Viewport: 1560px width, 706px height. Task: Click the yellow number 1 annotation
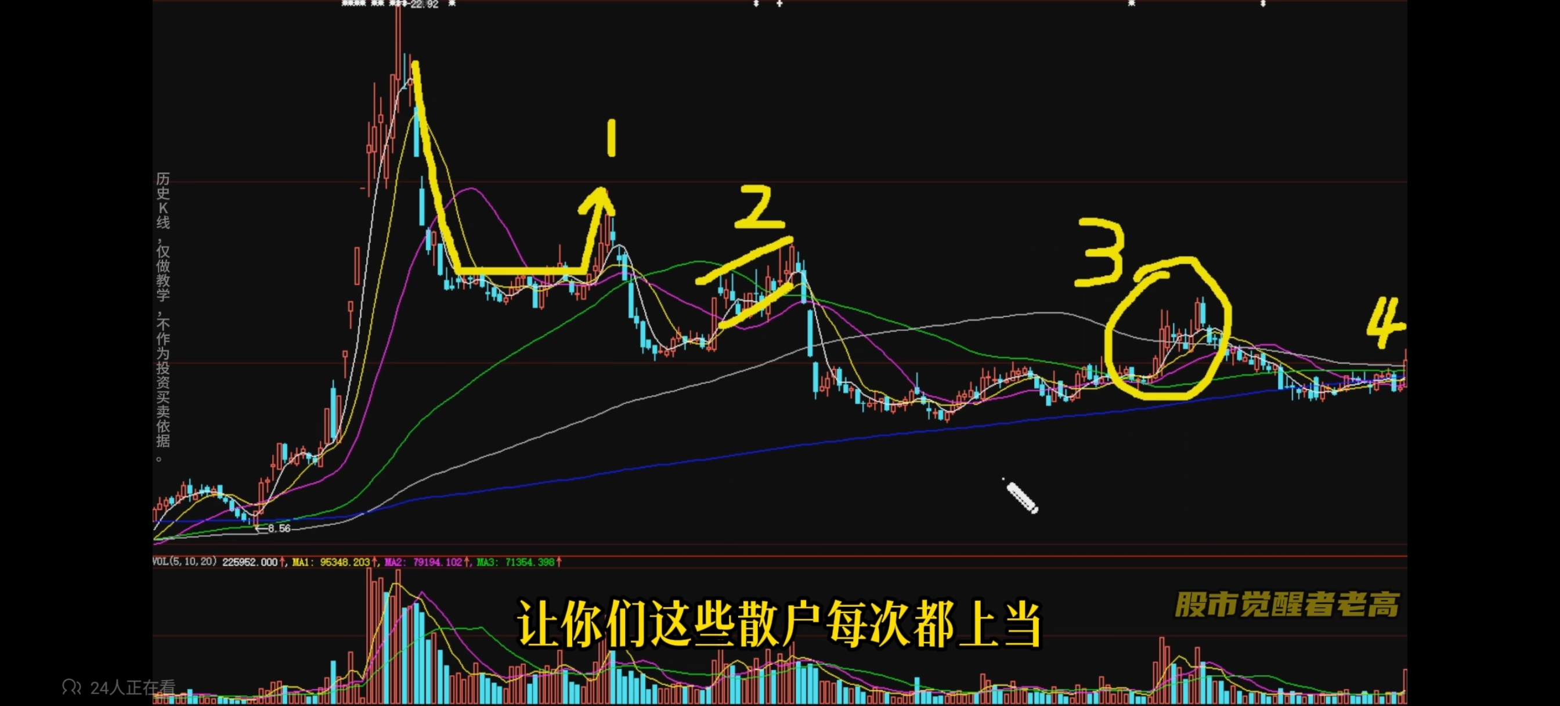611,138
